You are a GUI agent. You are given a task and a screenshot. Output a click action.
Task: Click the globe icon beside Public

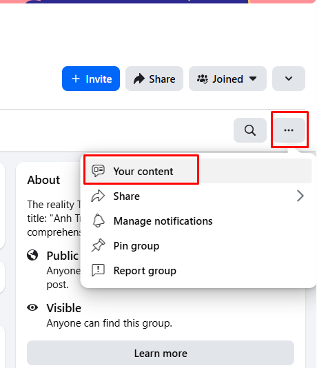click(32, 255)
